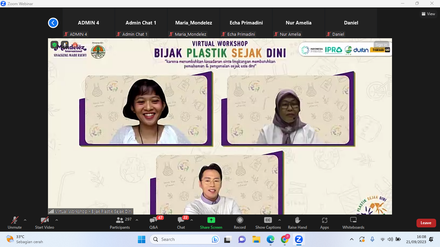
Task: Click the battery icon in tray
Action: click(398, 239)
